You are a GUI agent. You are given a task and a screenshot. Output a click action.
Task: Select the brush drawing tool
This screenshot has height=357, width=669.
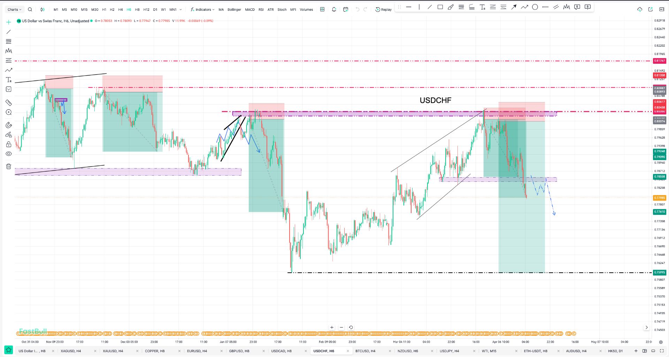[451, 7]
